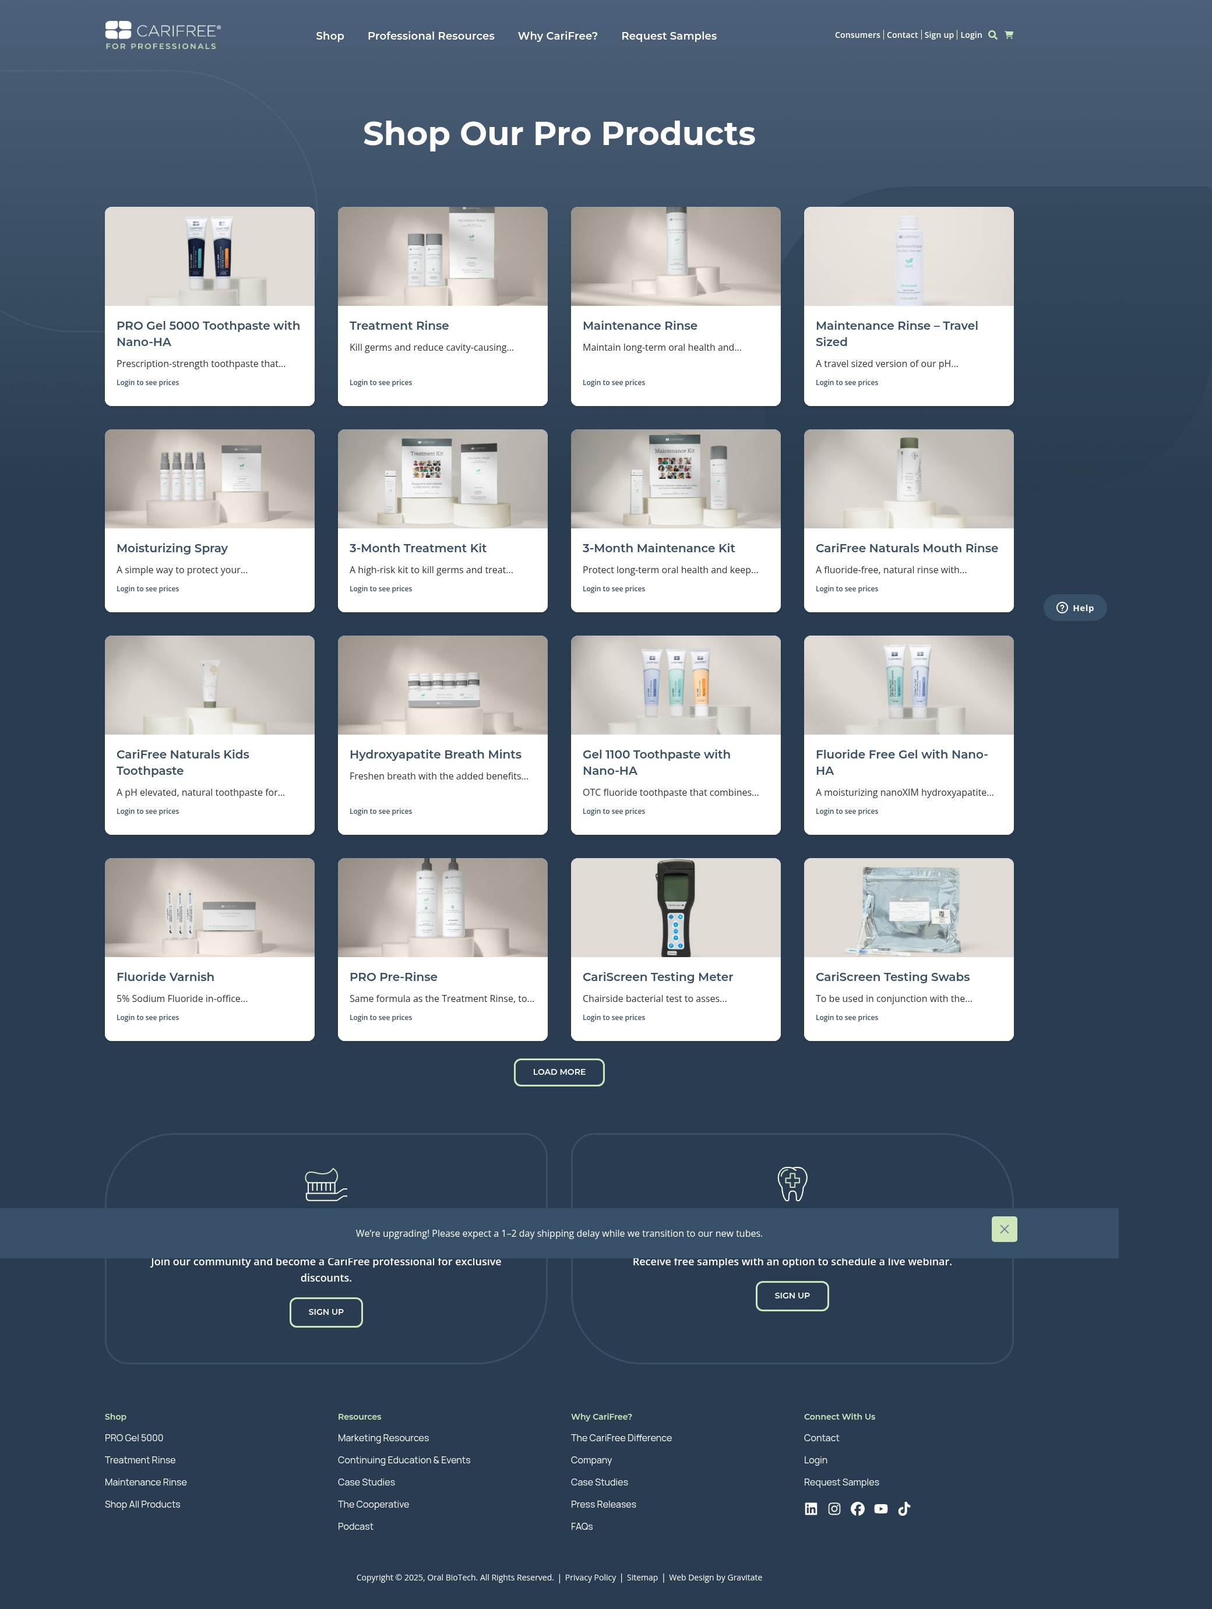This screenshot has height=1609, width=1212.
Task: Open the Maintenance Rinse product title
Action: point(640,326)
